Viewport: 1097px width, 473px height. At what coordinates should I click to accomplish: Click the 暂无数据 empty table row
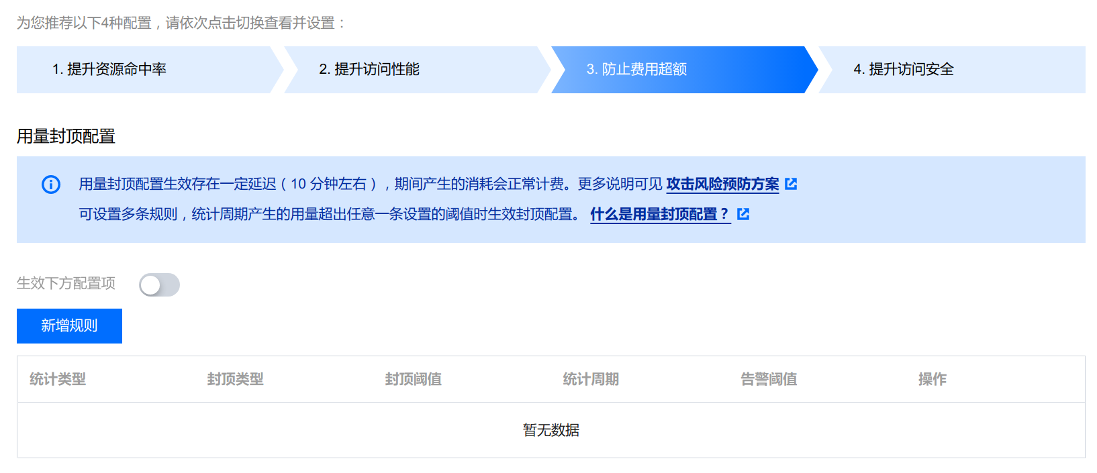coord(551,430)
